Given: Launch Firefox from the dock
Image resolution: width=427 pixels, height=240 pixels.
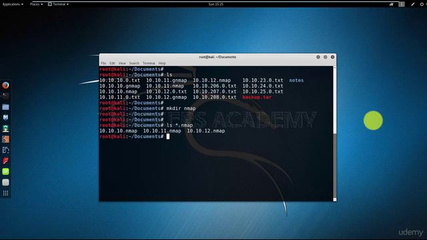Looking at the screenshot, I should click(5, 85).
